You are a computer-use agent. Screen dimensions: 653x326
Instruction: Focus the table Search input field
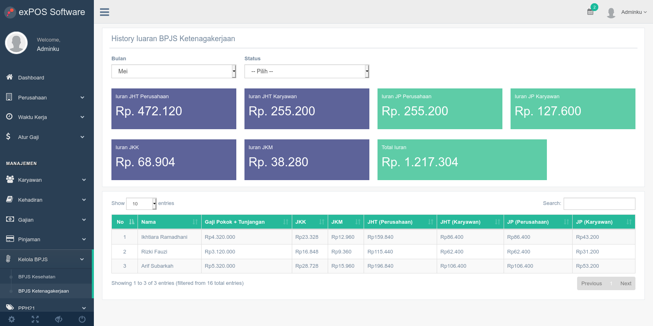pyautogui.click(x=599, y=204)
